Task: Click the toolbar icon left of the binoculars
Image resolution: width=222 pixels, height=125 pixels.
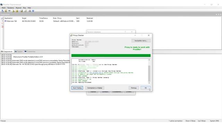Action: pyautogui.click(x=26, y=11)
